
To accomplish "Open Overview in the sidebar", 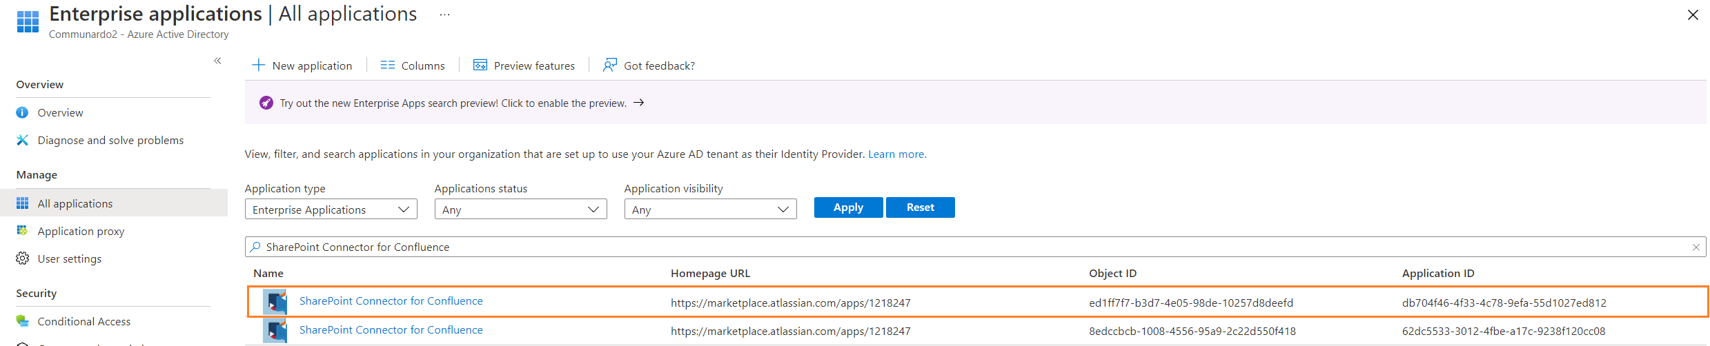I will pos(60,112).
